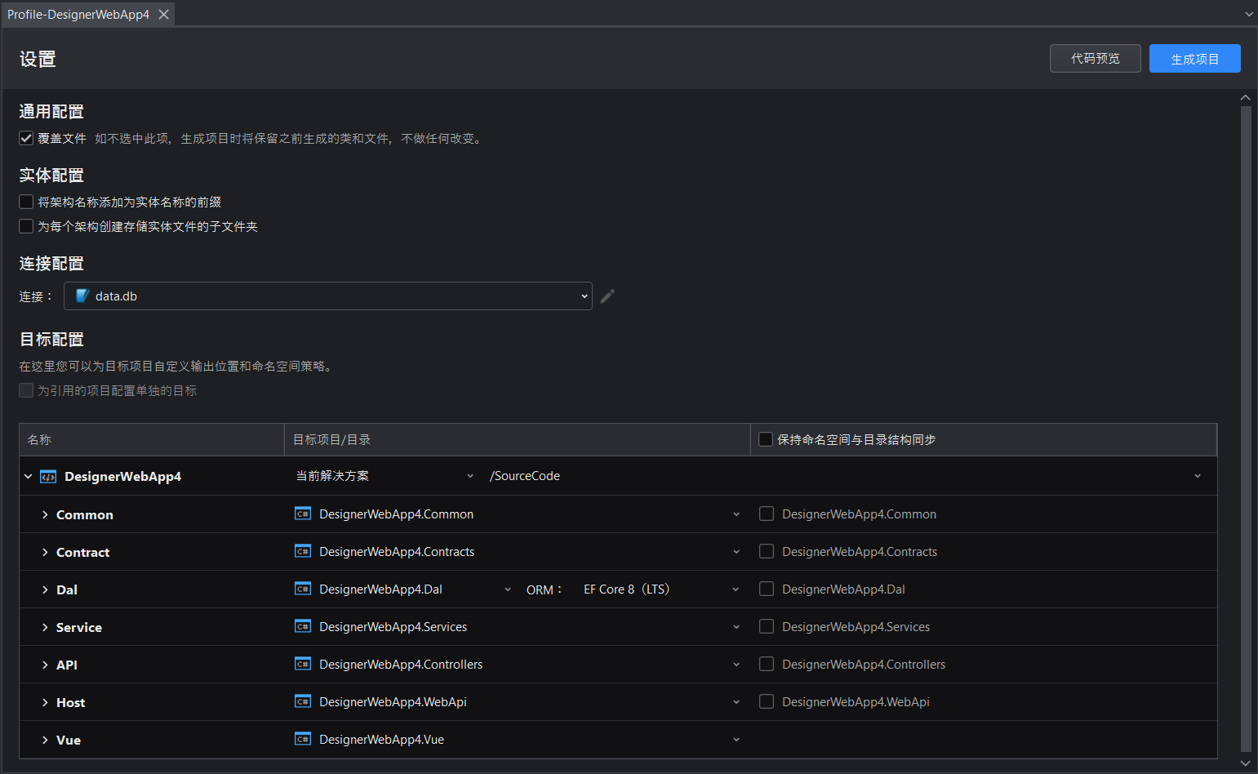The width and height of the screenshot is (1258, 774).
Task: Click the 目标项目/目录 column header
Action: 518,439
